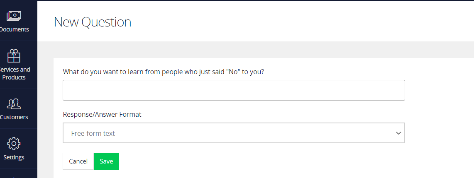Go to the Services and Products label
474x178 pixels.
[15, 73]
